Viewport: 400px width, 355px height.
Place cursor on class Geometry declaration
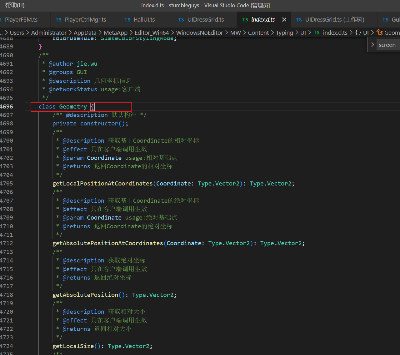pos(66,107)
